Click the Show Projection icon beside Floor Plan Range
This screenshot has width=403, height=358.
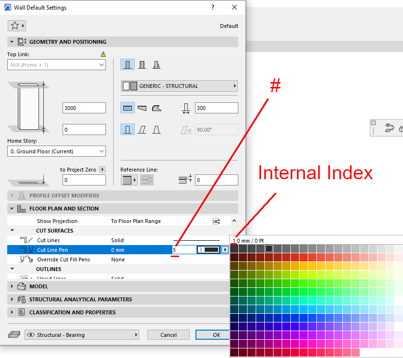pos(216,221)
